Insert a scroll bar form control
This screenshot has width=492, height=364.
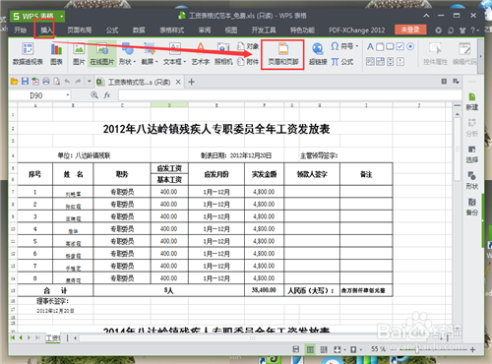click(x=390, y=62)
